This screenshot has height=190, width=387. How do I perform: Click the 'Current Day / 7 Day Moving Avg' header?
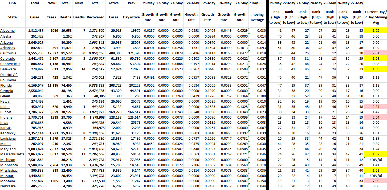[376, 17]
